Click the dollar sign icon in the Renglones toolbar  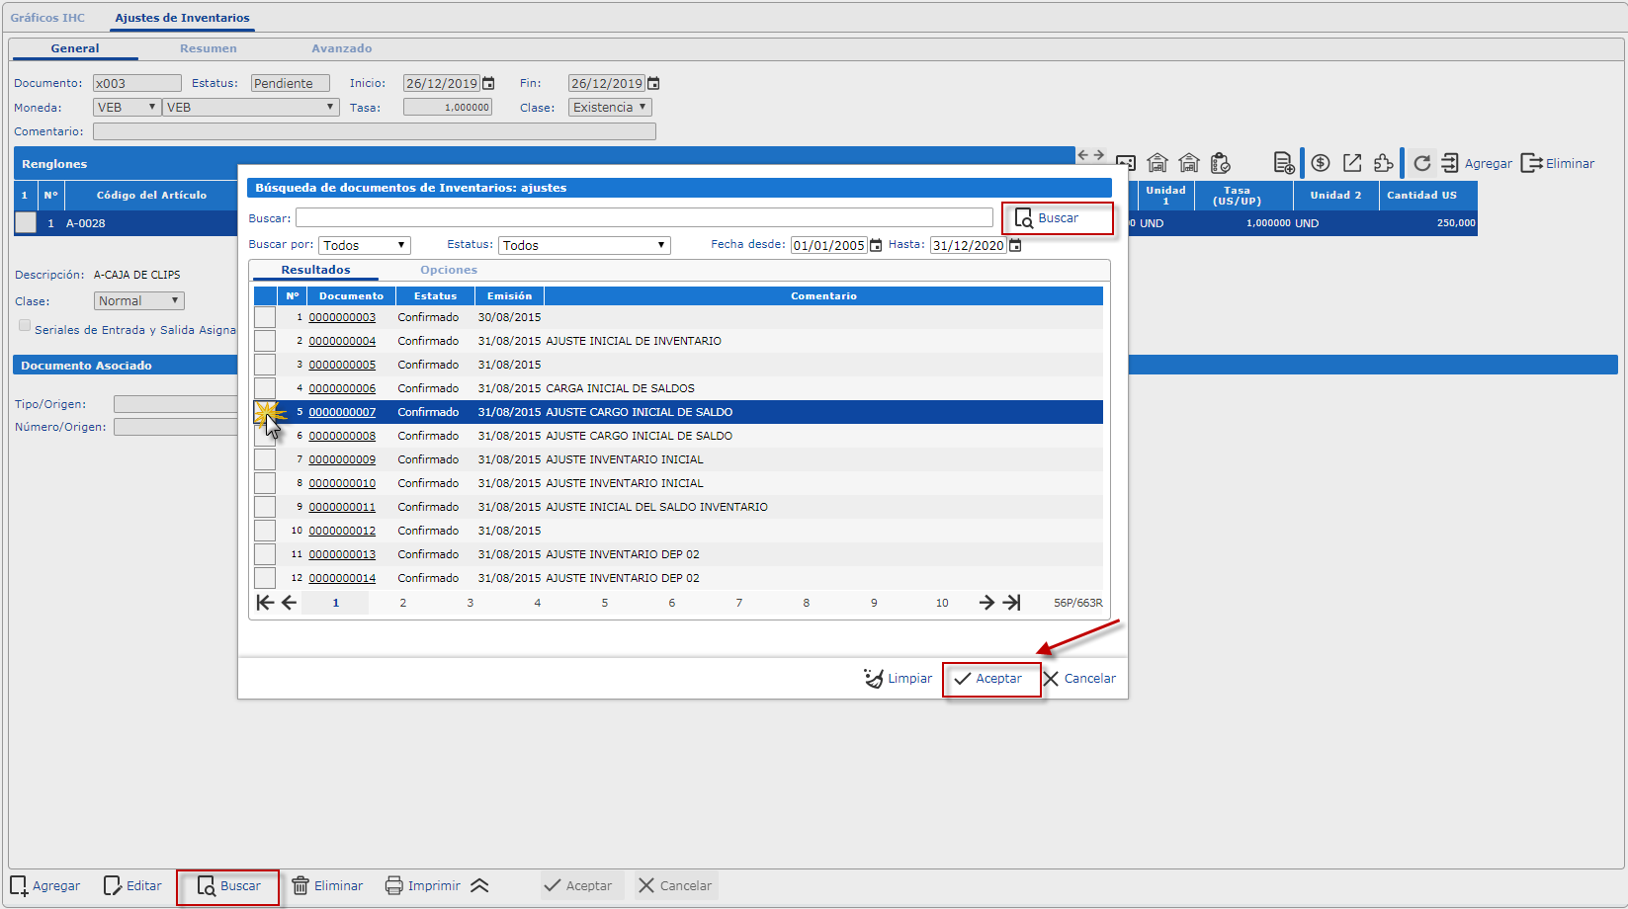[1321, 163]
